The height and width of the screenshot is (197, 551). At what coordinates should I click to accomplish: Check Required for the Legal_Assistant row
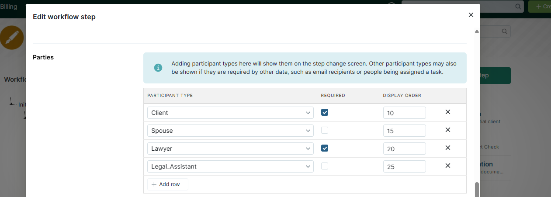(325, 166)
